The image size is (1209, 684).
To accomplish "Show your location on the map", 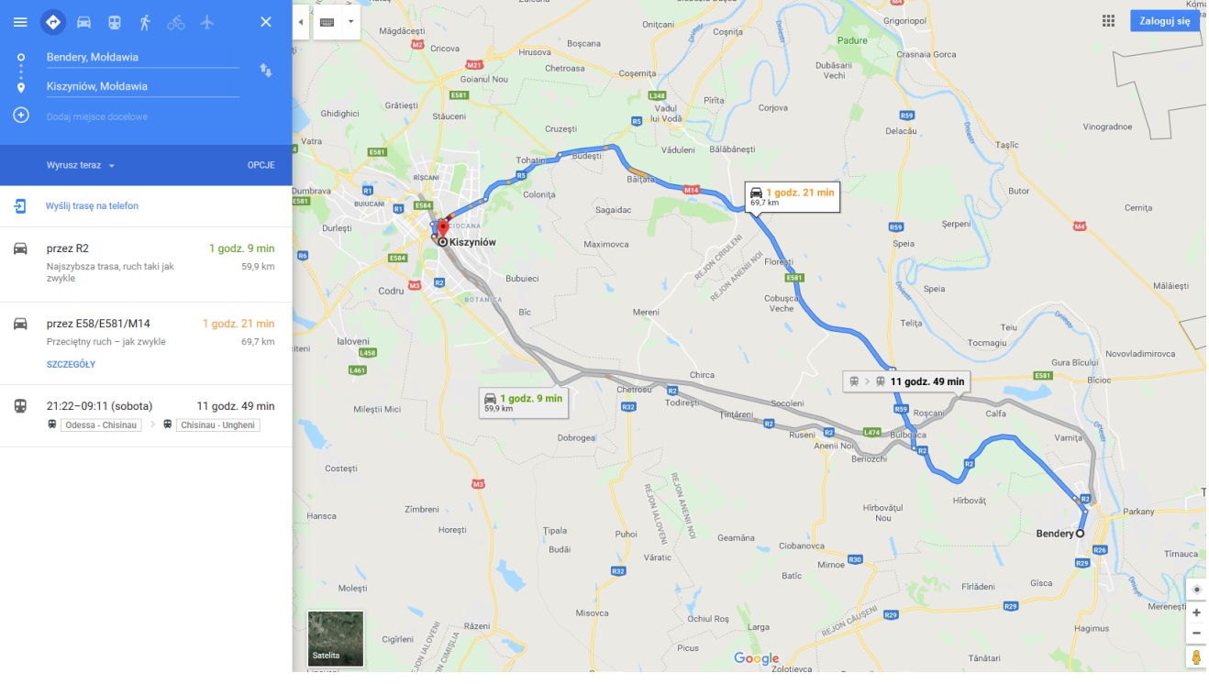I will click(1196, 589).
